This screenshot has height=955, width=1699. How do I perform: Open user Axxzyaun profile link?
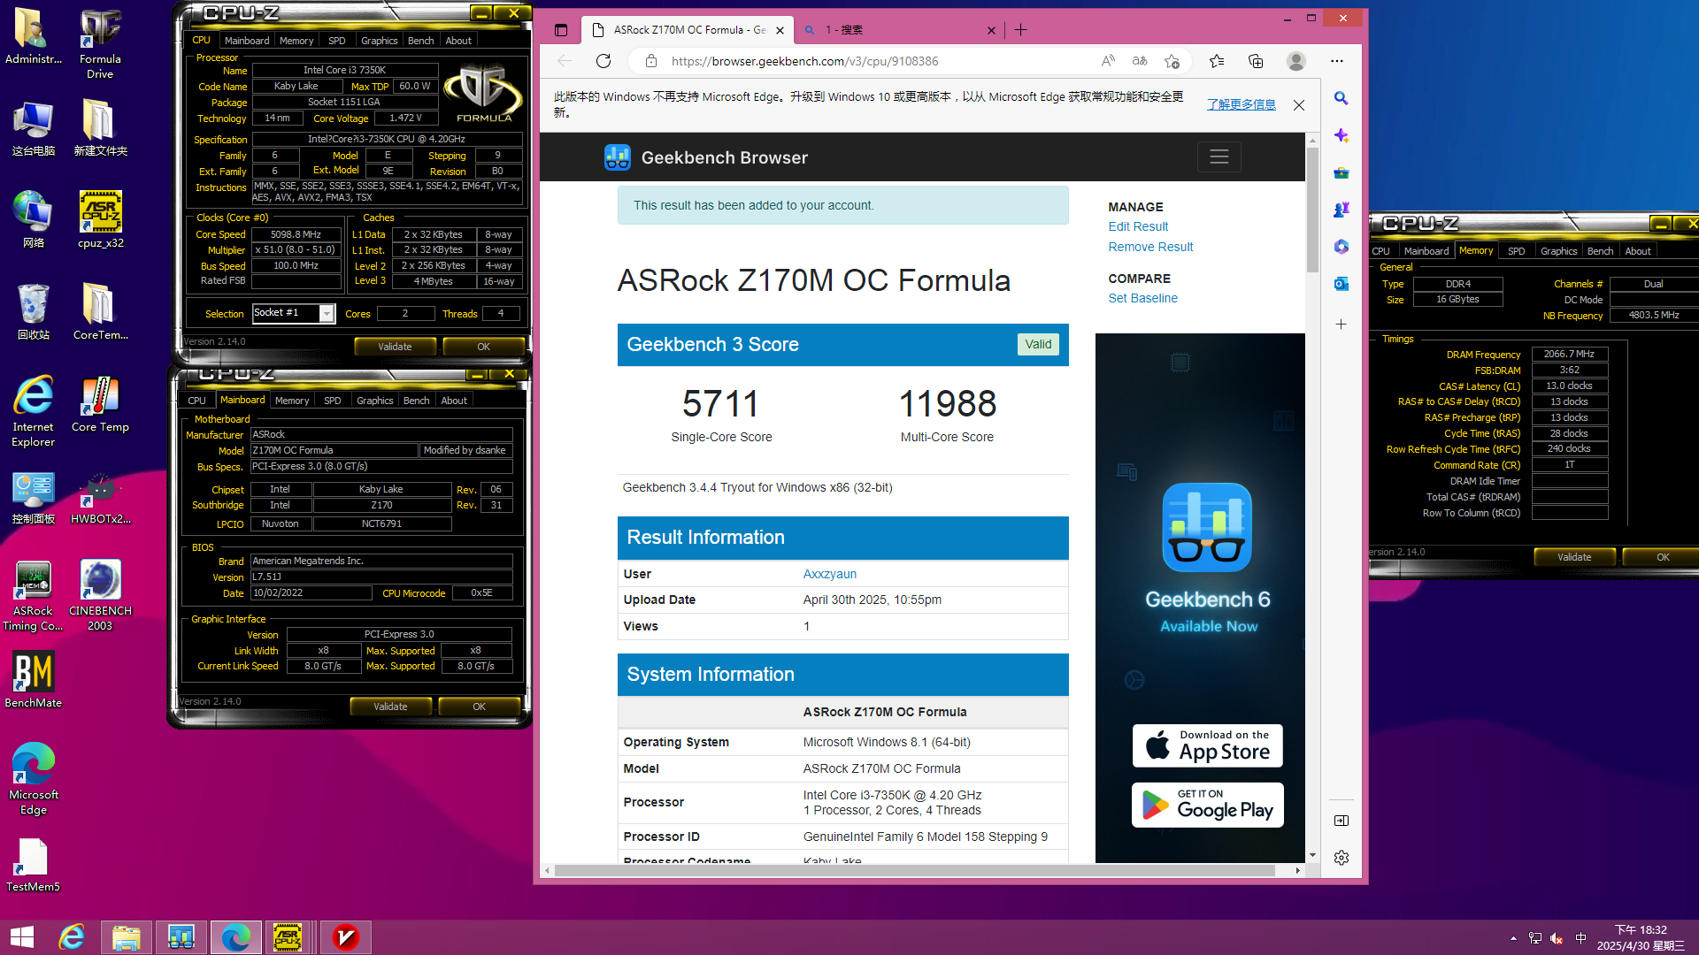829,574
